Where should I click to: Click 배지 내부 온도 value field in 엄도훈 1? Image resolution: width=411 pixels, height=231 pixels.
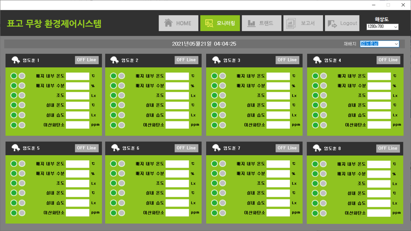pyautogui.click(x=77, y=76)
